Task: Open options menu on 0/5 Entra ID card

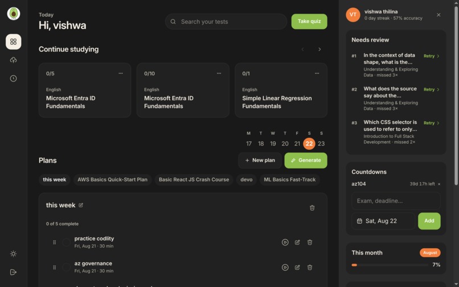Action: 121,73
